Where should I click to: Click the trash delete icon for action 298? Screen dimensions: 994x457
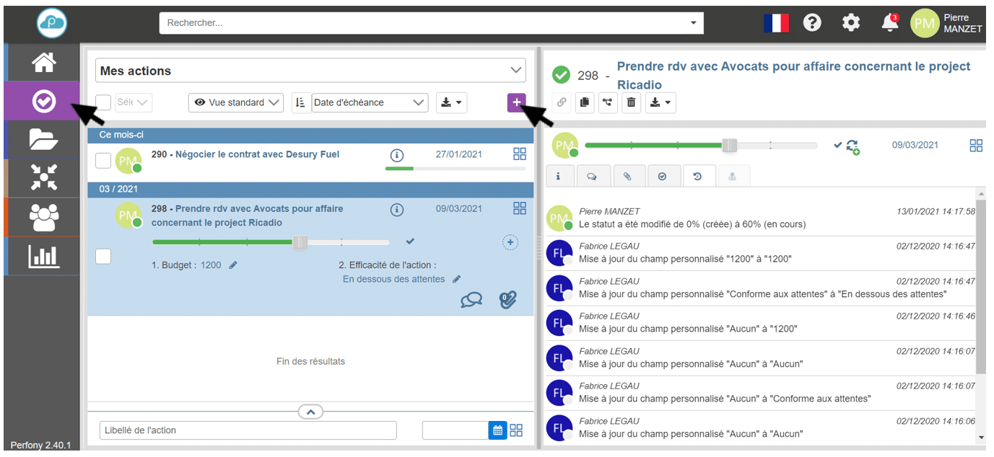[632, 103]
